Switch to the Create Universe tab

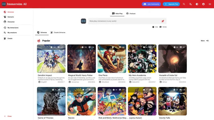click(58, 33)
